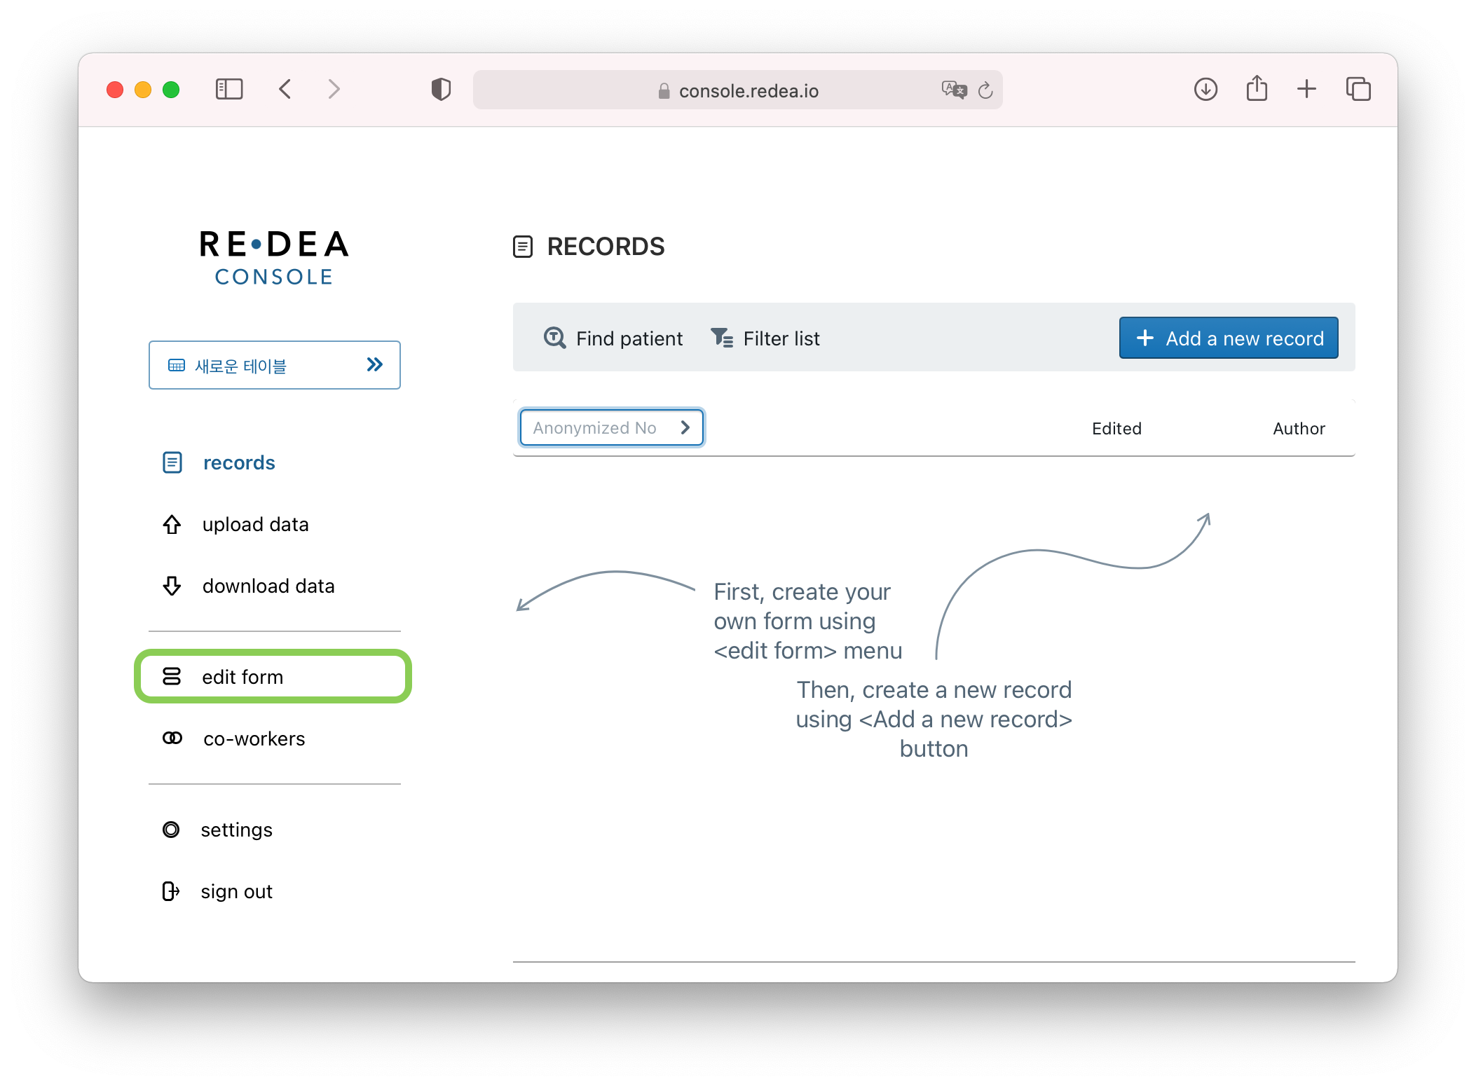The image size is (1476, 1086).
Task: Click the Find patient magnifier icon
Action: (x=554, y=338)
